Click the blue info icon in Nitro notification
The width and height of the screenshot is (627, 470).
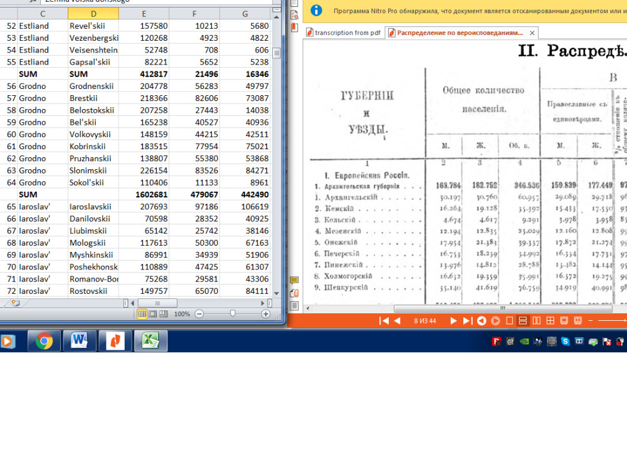click(316, 11)
